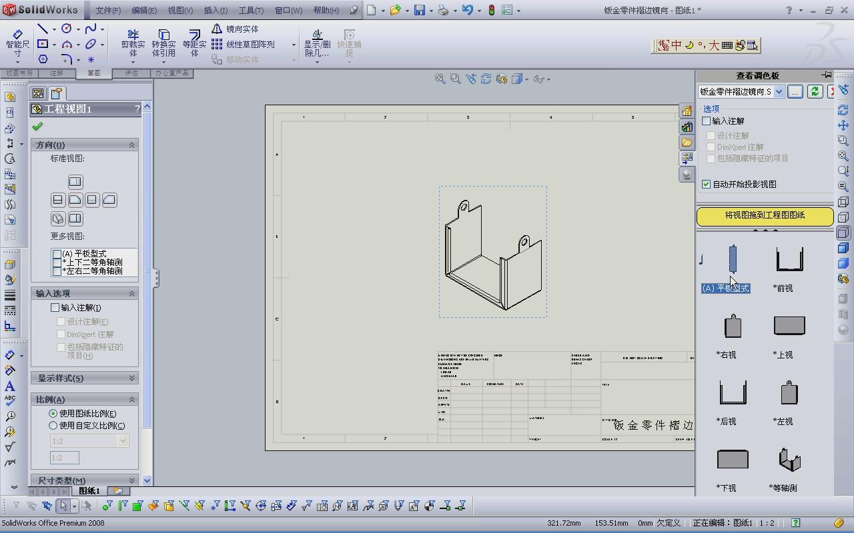Click the custom scale value field
The width and height of the screenshot is (854, 533).
pyautogui.click(x=65, y=458)
